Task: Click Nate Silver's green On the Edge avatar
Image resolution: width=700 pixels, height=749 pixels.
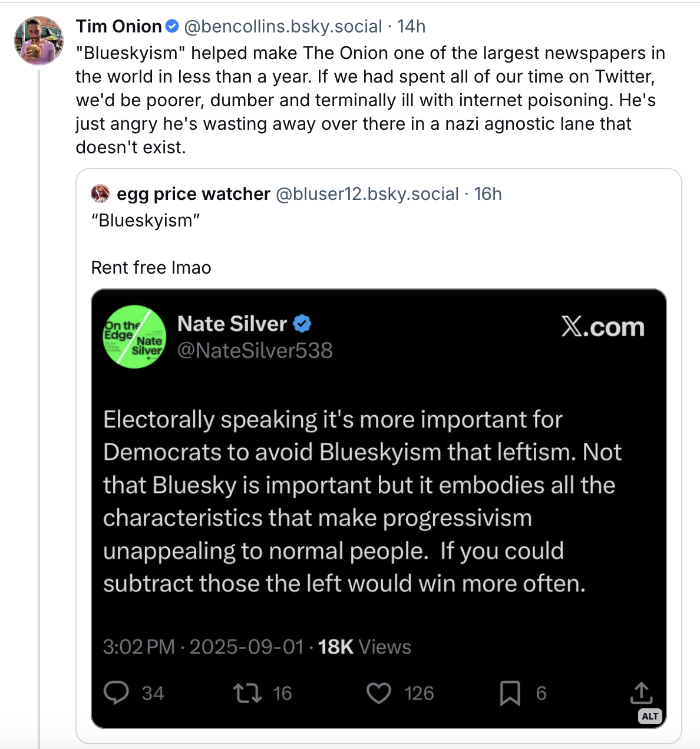Action: coord(135,337)
